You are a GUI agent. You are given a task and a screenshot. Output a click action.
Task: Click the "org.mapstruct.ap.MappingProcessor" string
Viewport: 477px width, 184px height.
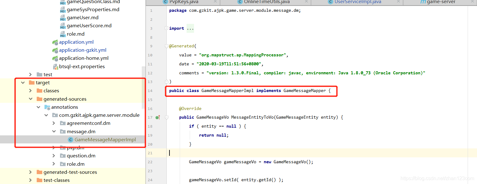point(243,55)
